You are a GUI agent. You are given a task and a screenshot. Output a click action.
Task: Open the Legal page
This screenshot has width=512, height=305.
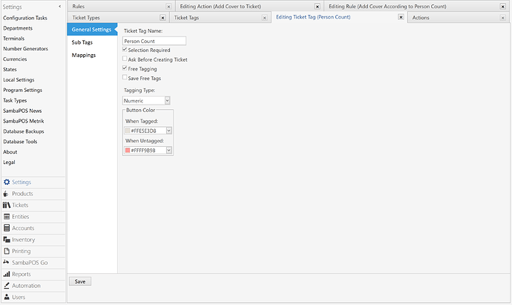coord(9,163)
